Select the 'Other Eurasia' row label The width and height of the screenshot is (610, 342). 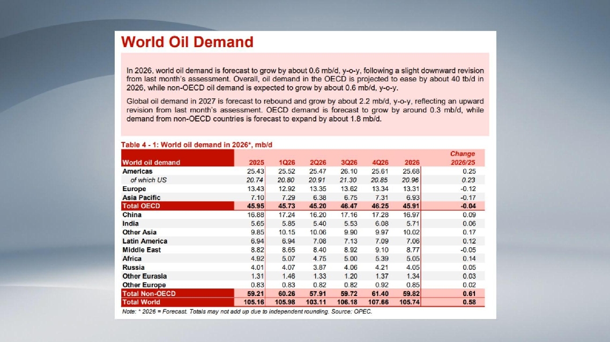point(144,276)
